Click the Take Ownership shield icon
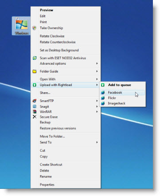 point(34,28)
